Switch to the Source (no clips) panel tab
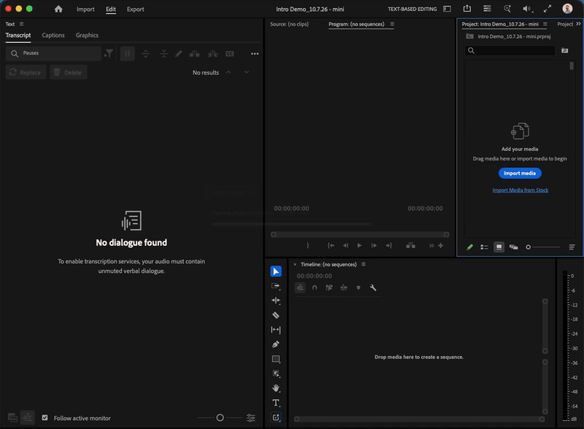The width and height of the screenshot is (584, 429). (x=289, y=24)
